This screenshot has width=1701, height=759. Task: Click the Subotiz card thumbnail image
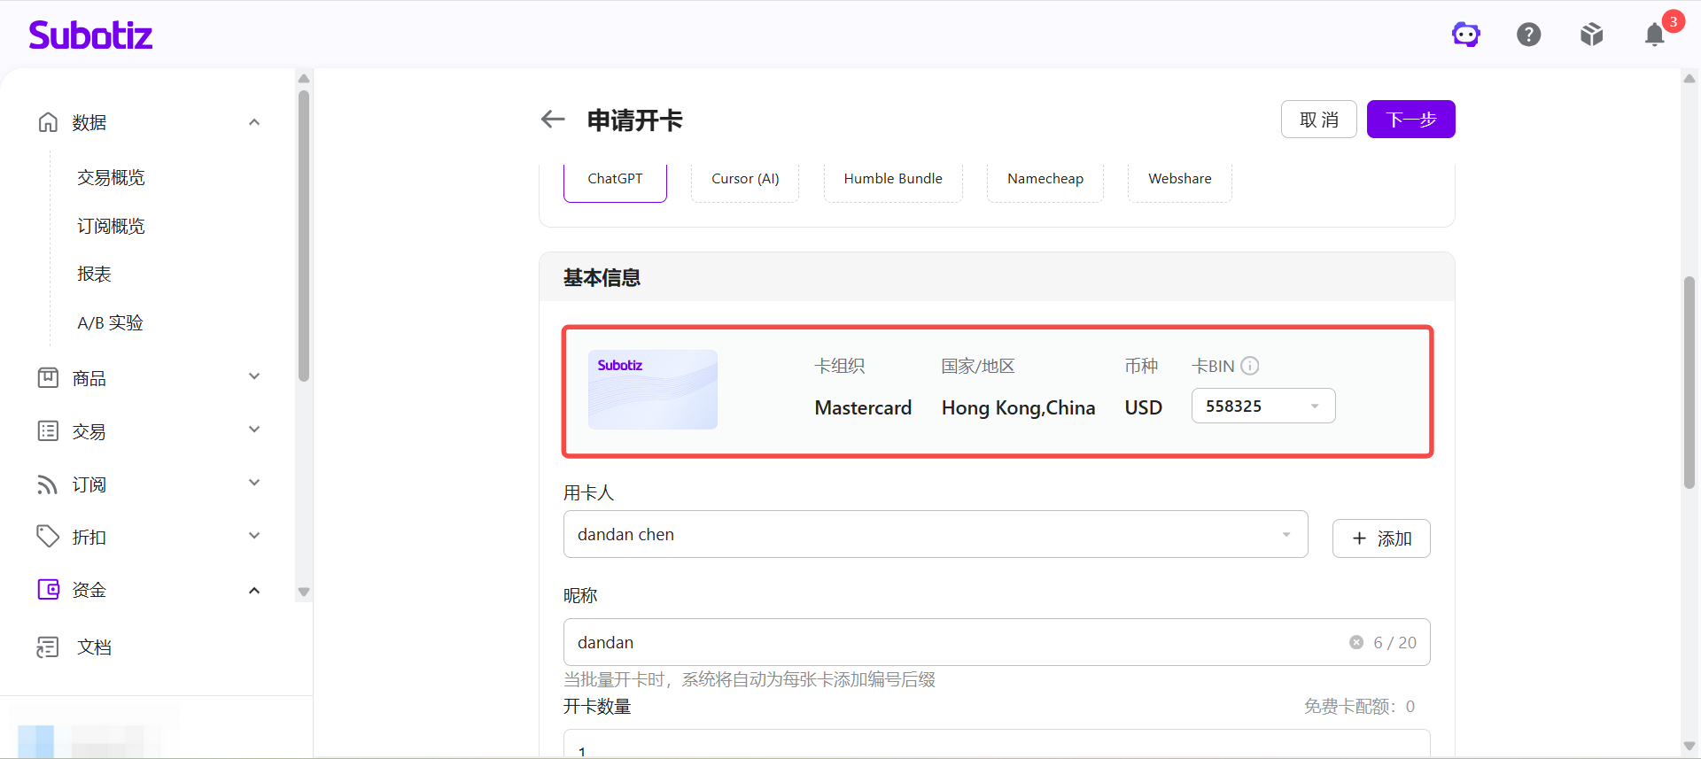[x=653, y=390]
